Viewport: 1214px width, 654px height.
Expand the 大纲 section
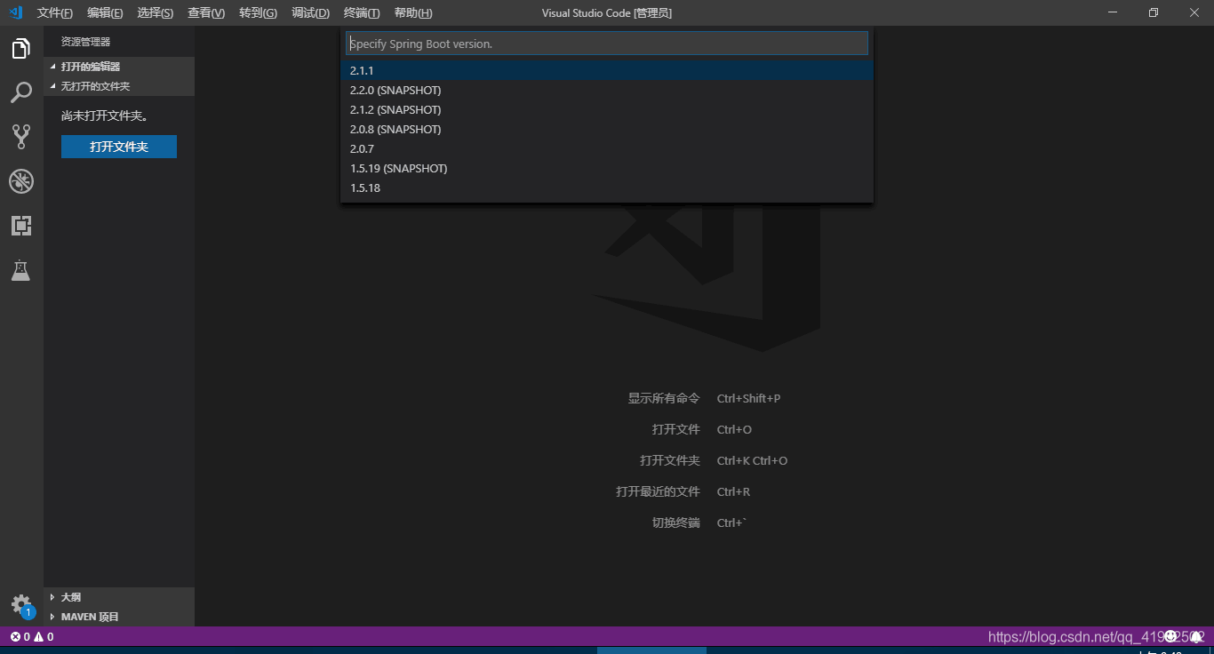pyautogui.click(x=119, y=597)
